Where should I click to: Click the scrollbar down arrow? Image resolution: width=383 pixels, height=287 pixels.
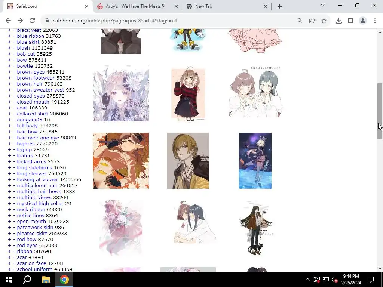tap(380, 269)
